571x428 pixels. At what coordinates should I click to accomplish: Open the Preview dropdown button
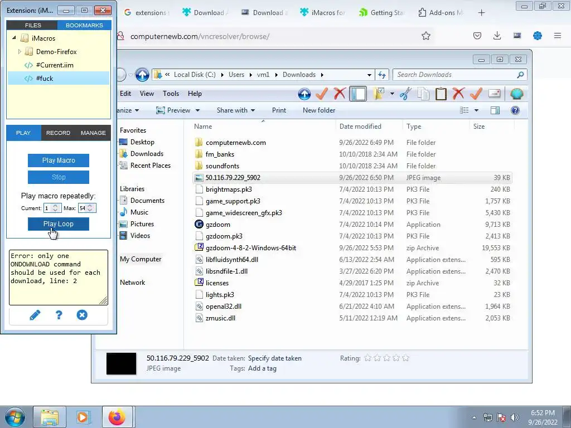[x=178, y=110]
